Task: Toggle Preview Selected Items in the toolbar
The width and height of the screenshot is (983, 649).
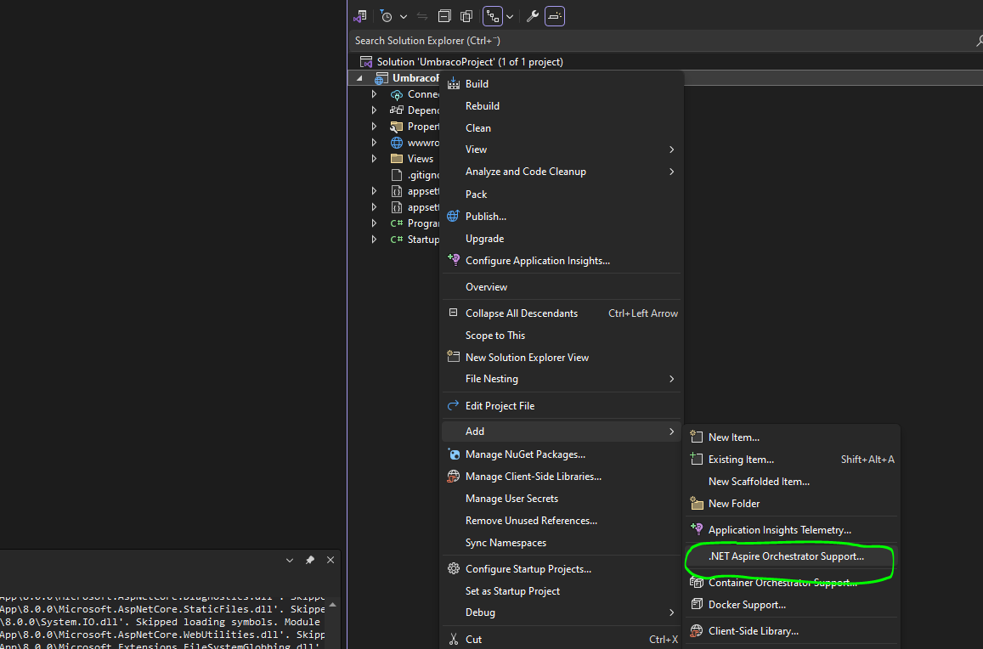Action: (x=555, y=16)
